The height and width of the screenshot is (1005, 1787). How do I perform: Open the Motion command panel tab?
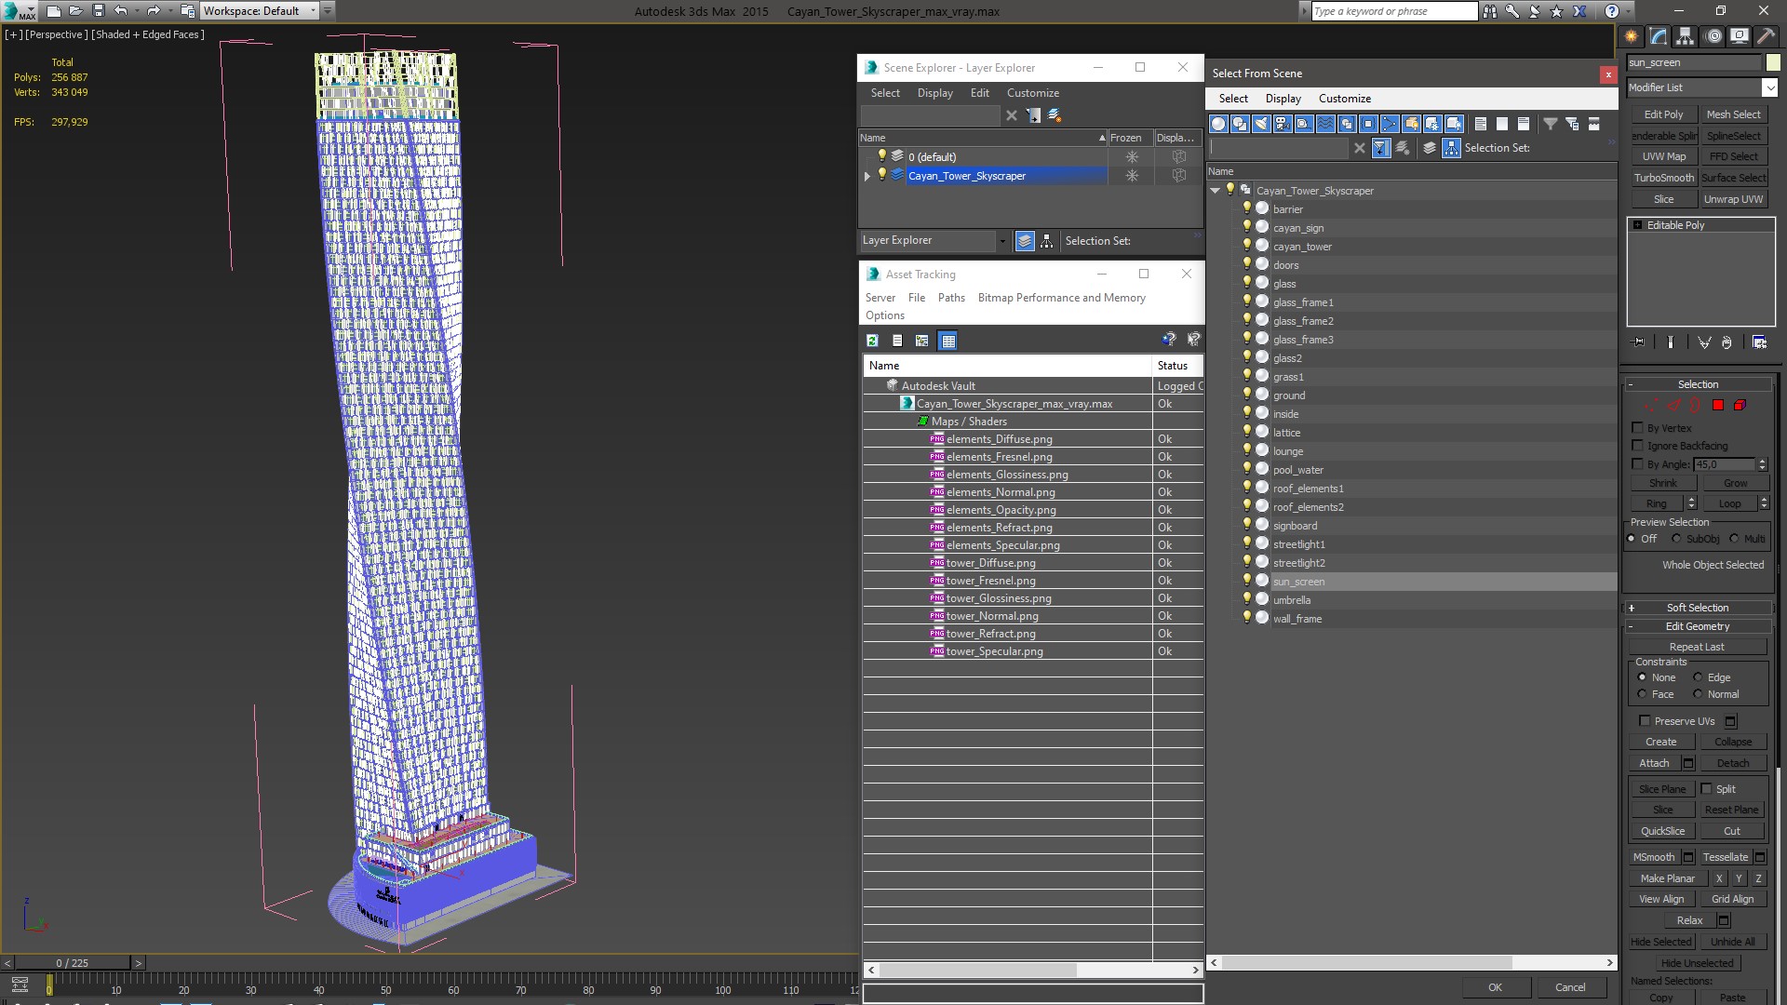tap(1713, 36)
